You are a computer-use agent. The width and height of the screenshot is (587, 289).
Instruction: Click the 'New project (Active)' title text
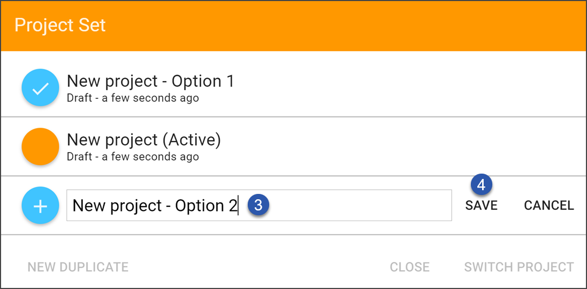(x=144, y=140)
